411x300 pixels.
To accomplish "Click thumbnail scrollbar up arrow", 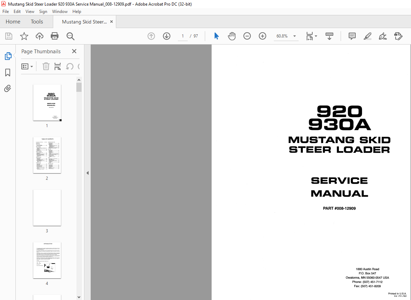I will click(79, 80).
